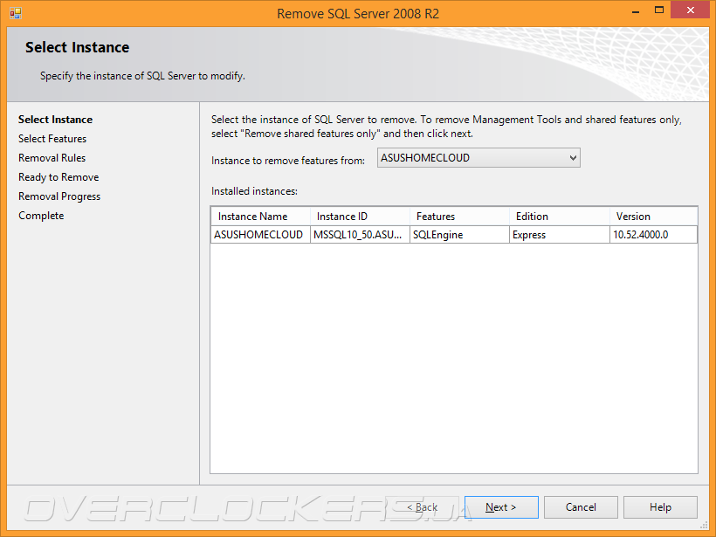Click the setup icon in title bar
The height and width of the screenshot is (537, 716).
pos(15,13)
